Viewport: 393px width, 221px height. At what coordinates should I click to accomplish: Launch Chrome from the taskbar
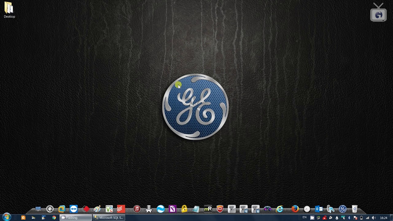[54, 218]
